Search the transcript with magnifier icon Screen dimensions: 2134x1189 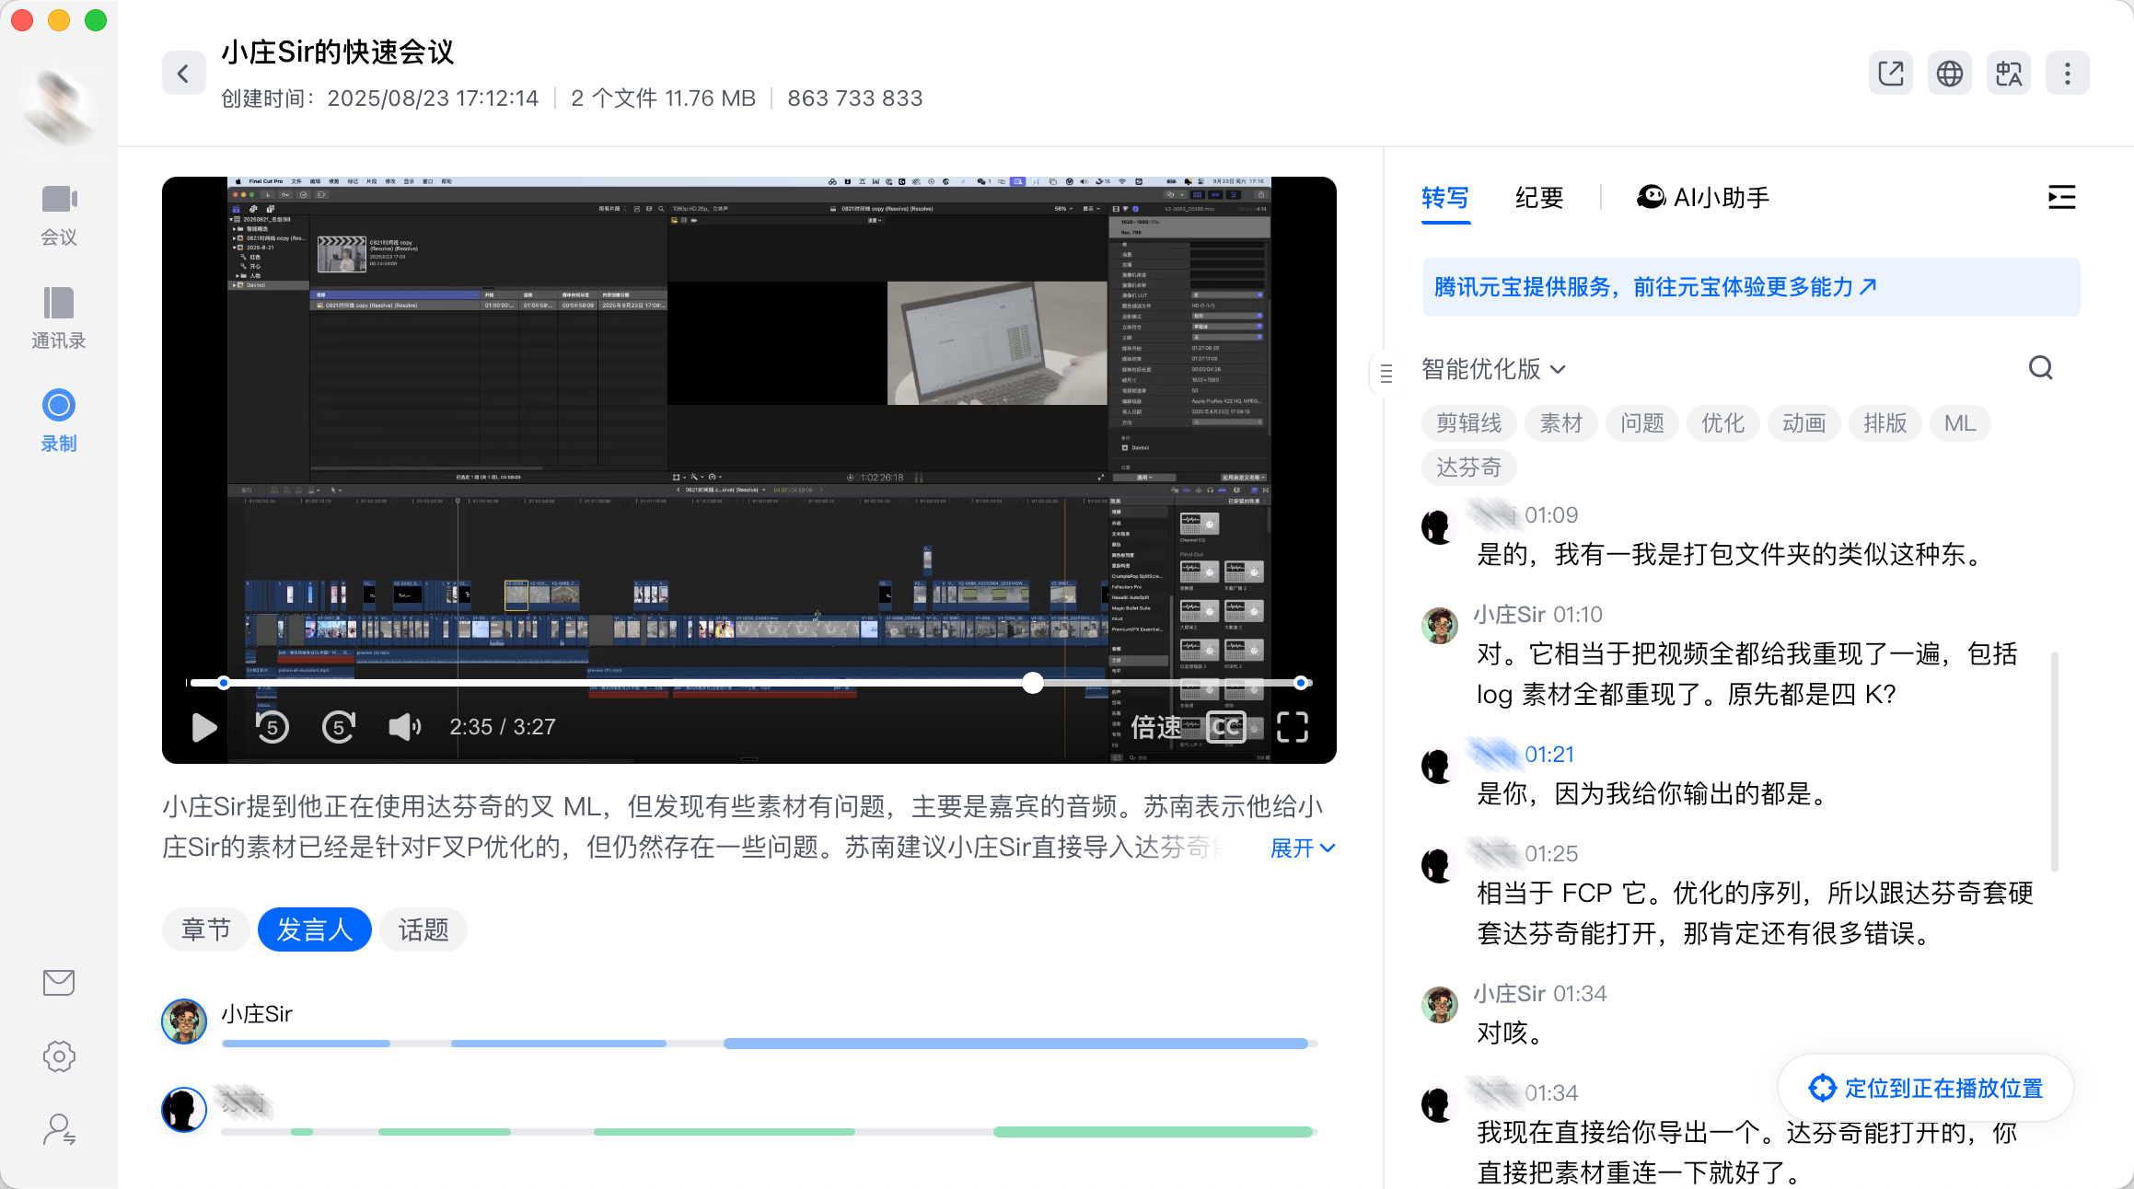(2040, 368)
